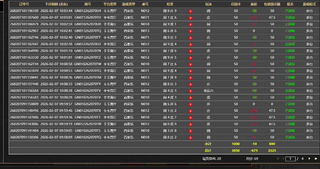Go to the next page of records
This screenshot has width=320, height=169.
tap(309, 158)
